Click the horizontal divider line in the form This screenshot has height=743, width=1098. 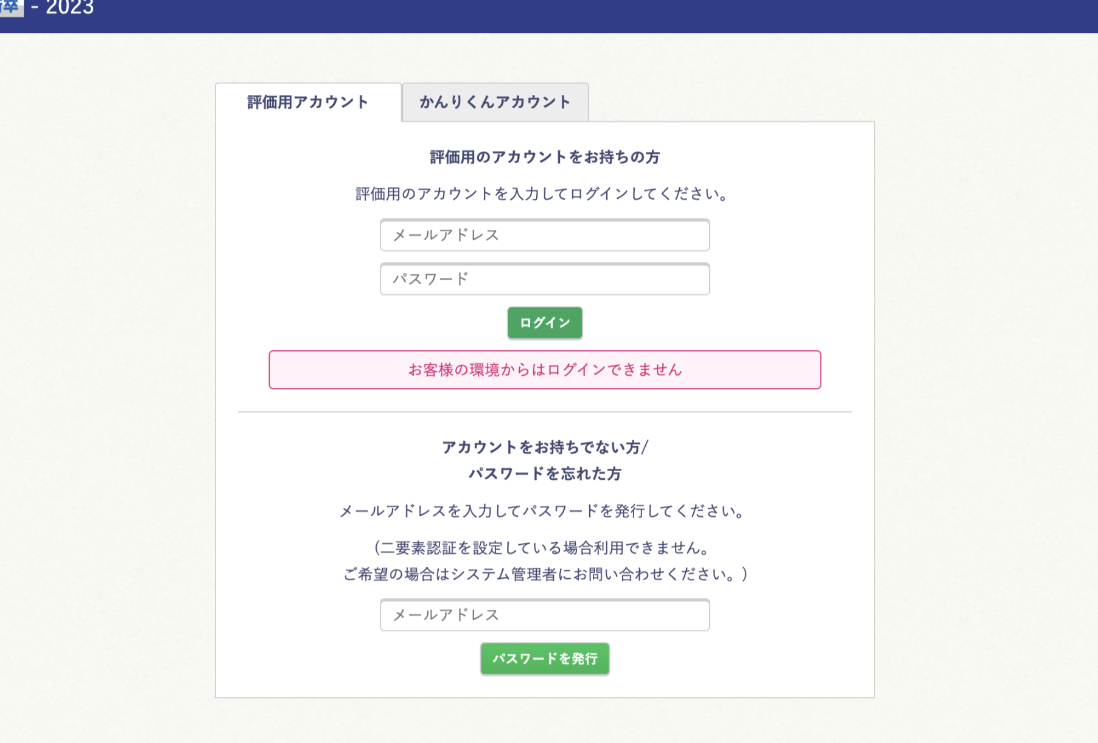(545, 412)
